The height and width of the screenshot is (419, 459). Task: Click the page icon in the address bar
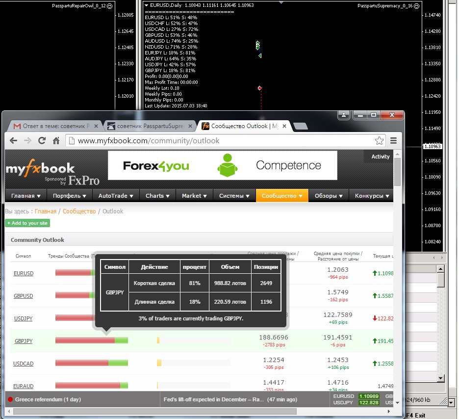[72, 141]
